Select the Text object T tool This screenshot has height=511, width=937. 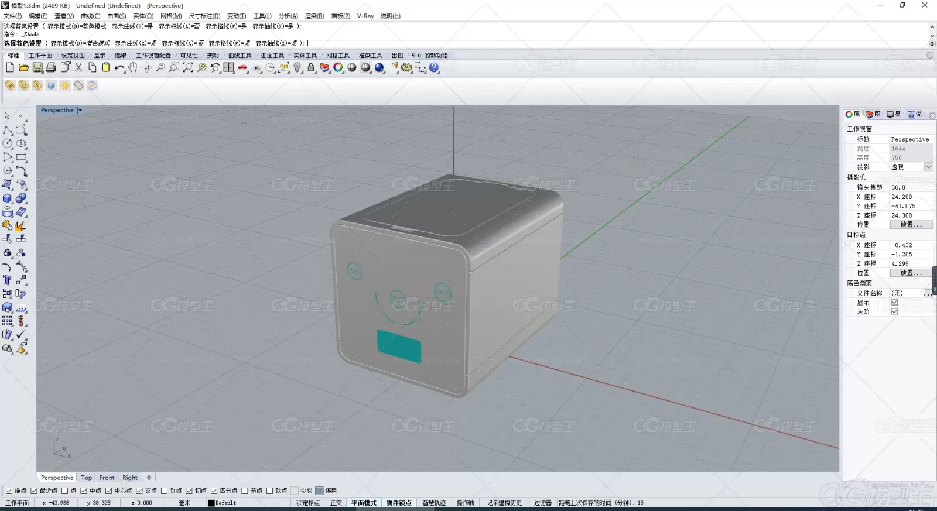tap(8, 280)
